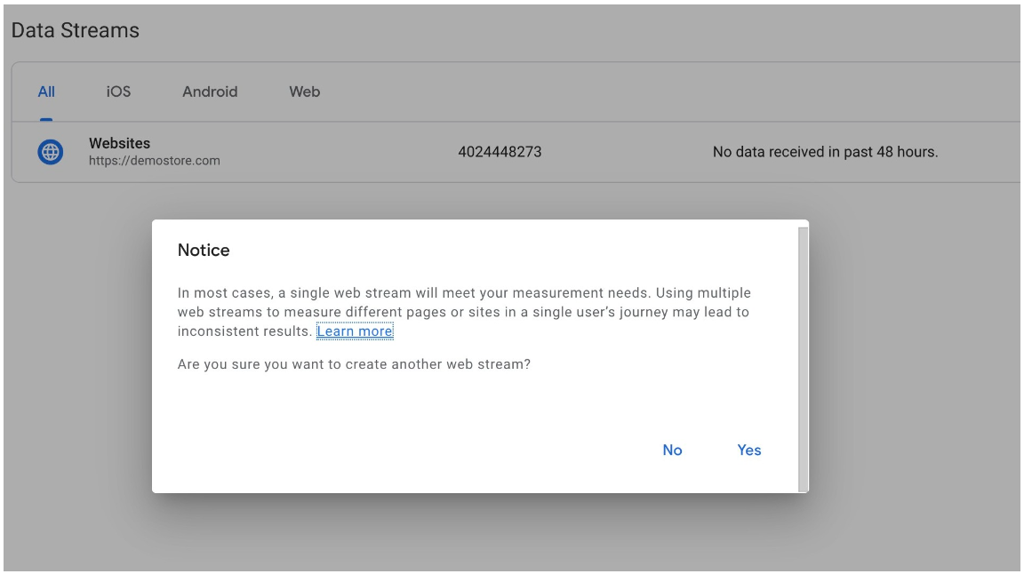Viewport: 1024px width, 574px height.
Task: Click the Data Streams page heading
Action: (76, 30)
